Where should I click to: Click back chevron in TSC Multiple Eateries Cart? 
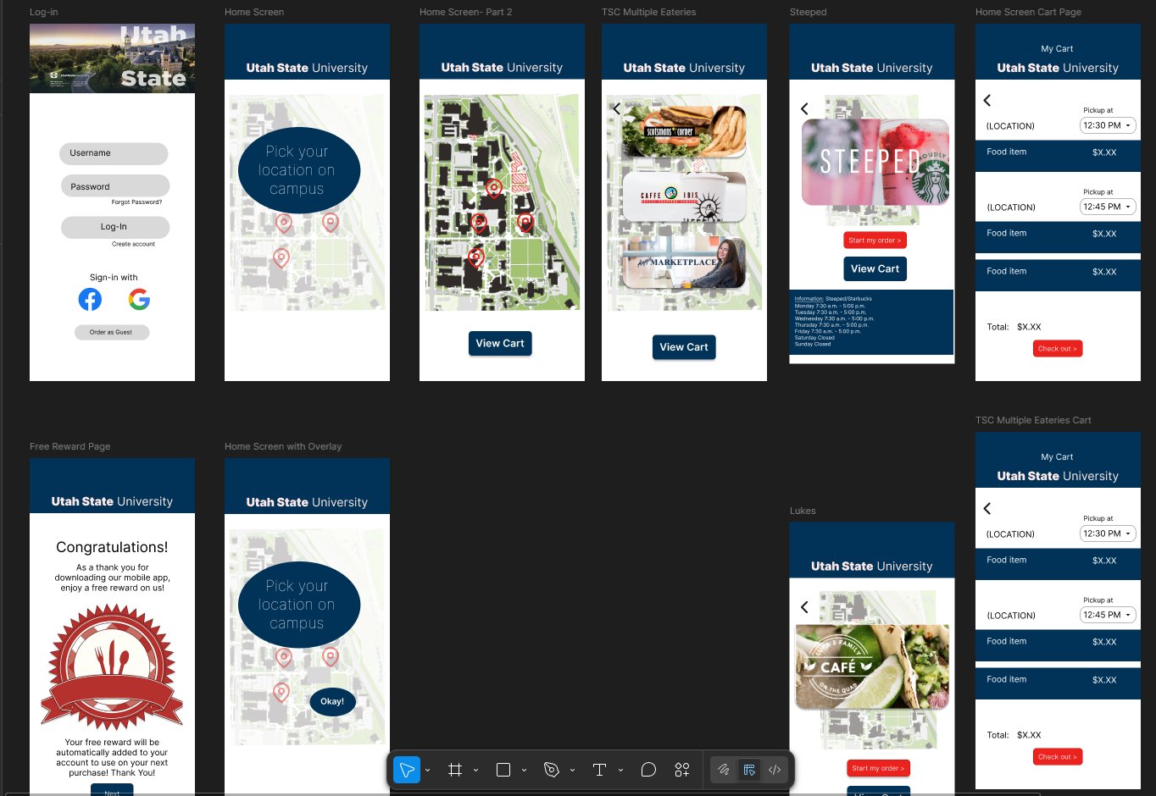(x=986, y=508)
